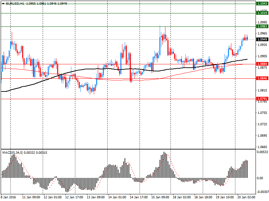Click the 1.0695 price scale value
The image size is (269, 201).
click(x=262, y=136)
